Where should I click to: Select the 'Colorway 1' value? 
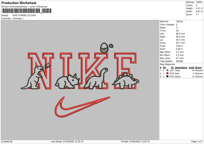(18, 18)
